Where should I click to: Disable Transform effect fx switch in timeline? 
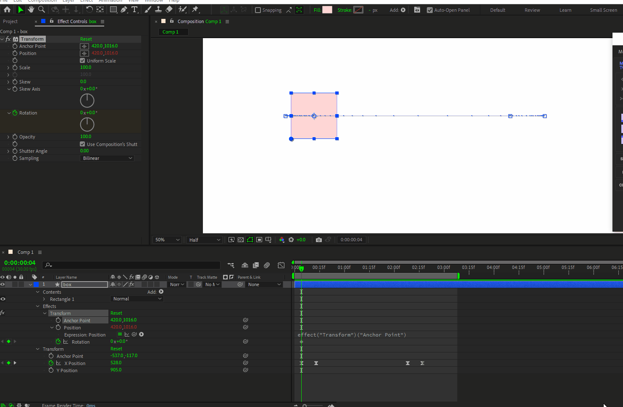point(3,313)
